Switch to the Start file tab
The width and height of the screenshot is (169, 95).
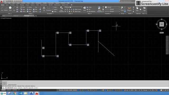(4, 16)
